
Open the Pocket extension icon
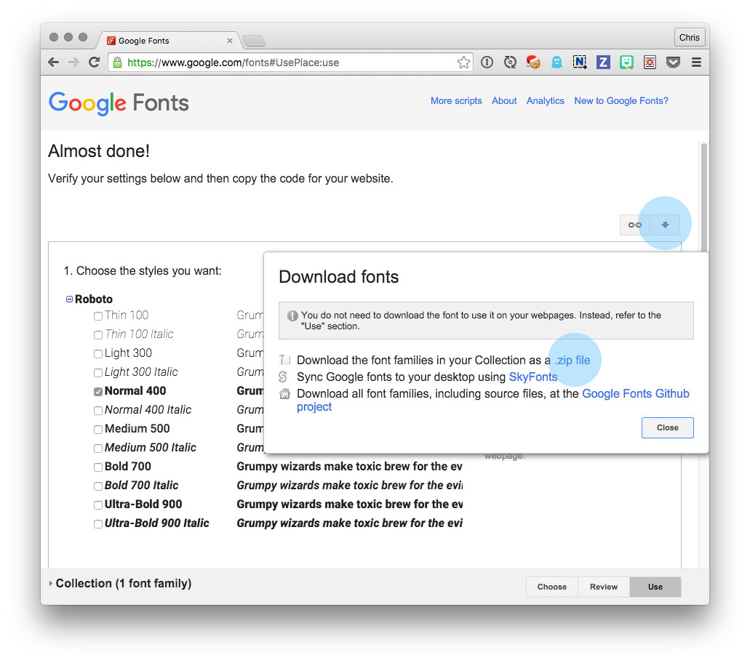[x=672, y=63]
